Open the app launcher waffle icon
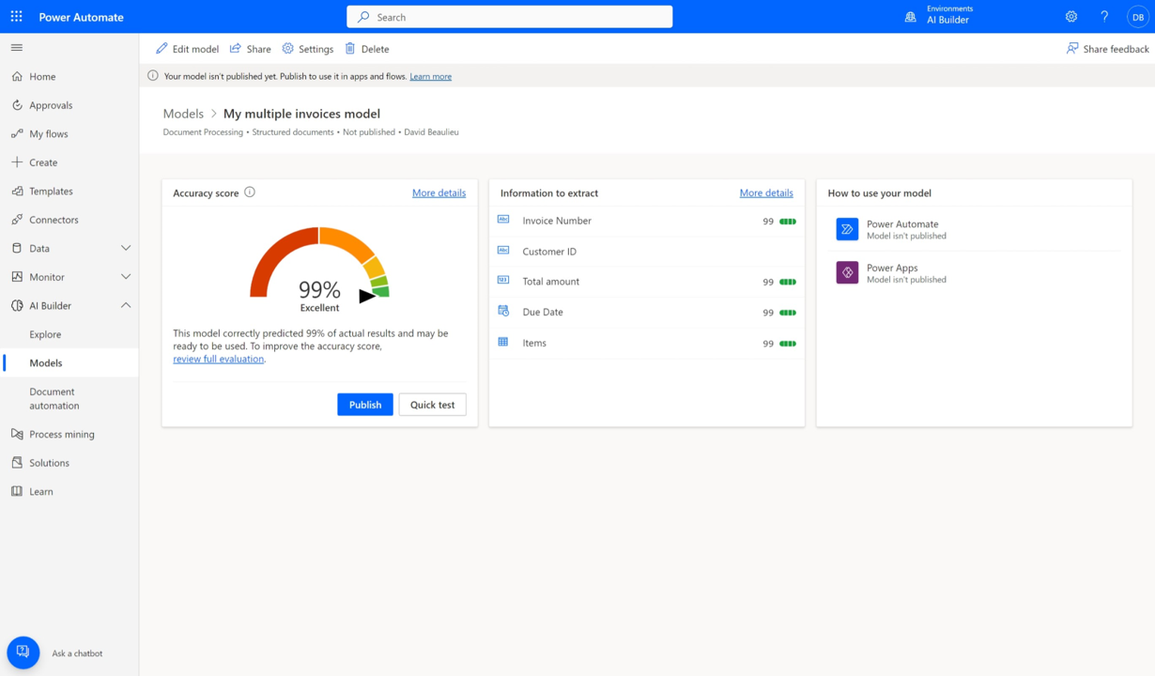This screenshot has height=676, width=1155. coord(14,16)
